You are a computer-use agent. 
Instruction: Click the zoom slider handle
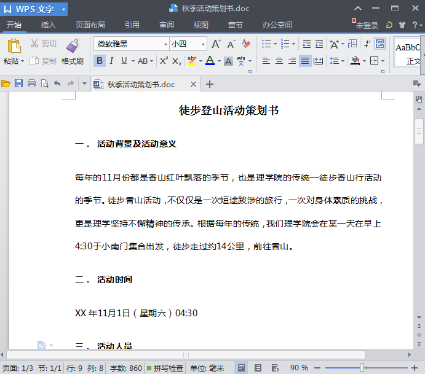[362, 368]
